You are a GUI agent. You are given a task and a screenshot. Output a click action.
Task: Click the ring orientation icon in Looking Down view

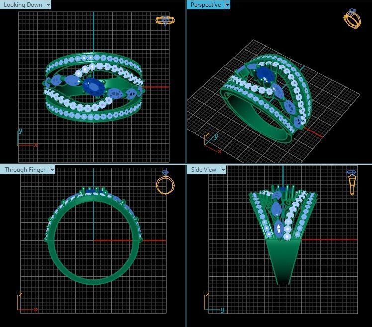click(x=165, y=21)
